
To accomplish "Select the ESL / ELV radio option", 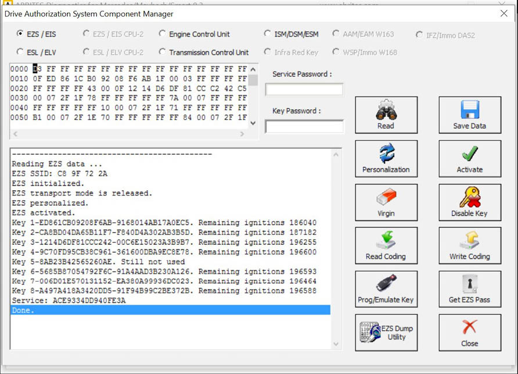I will [20, 52].
